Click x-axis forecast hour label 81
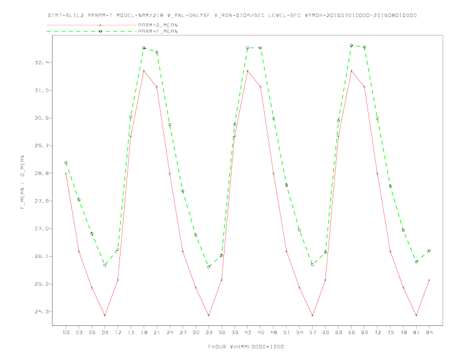 417,332
